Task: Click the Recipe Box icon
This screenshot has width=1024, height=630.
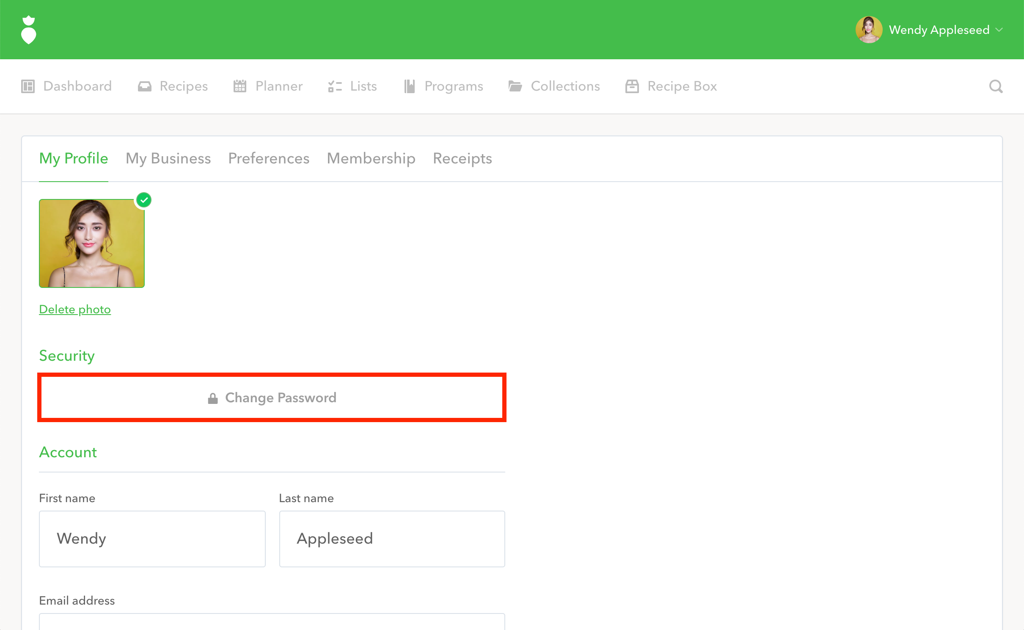Action: (632, 86)
